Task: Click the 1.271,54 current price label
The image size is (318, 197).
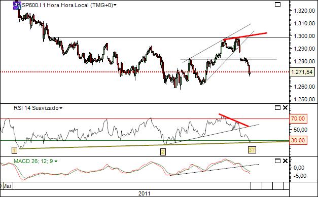Action: (x=302, y=72)
